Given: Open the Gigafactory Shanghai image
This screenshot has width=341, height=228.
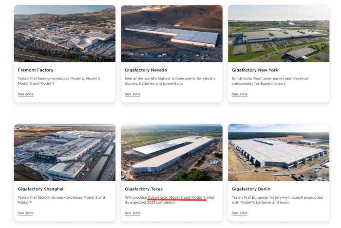Looking at the screenshot, I should (x=64, y=152).
